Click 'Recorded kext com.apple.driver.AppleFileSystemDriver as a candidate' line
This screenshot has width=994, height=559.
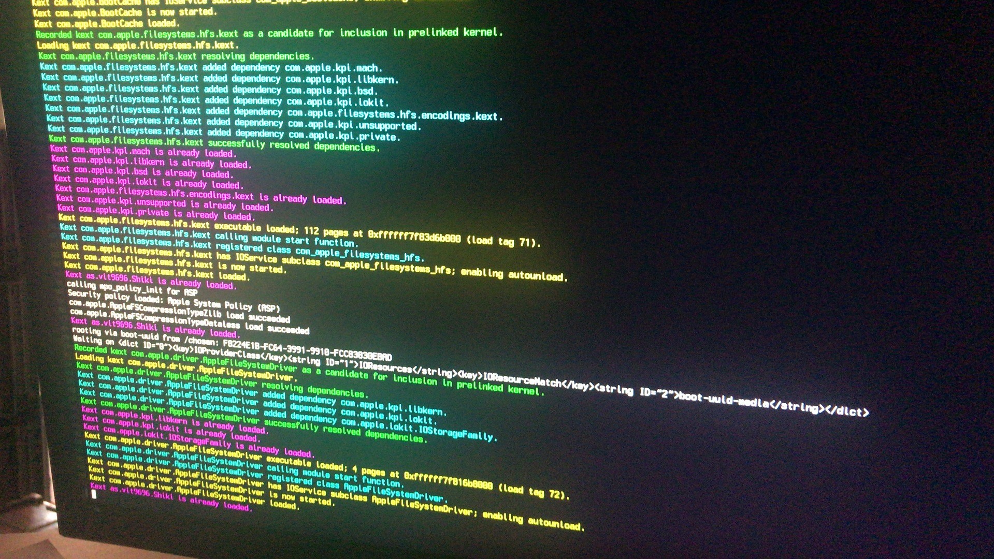(310, 370)
